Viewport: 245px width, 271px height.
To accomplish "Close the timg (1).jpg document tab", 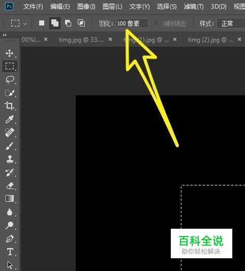I will click(175, 39).
